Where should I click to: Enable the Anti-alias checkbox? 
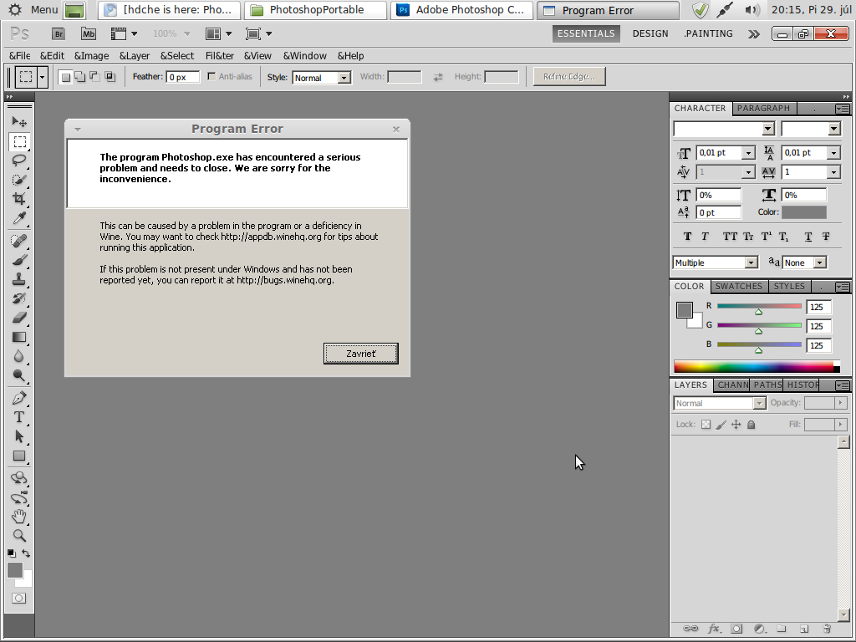(211, 76)
